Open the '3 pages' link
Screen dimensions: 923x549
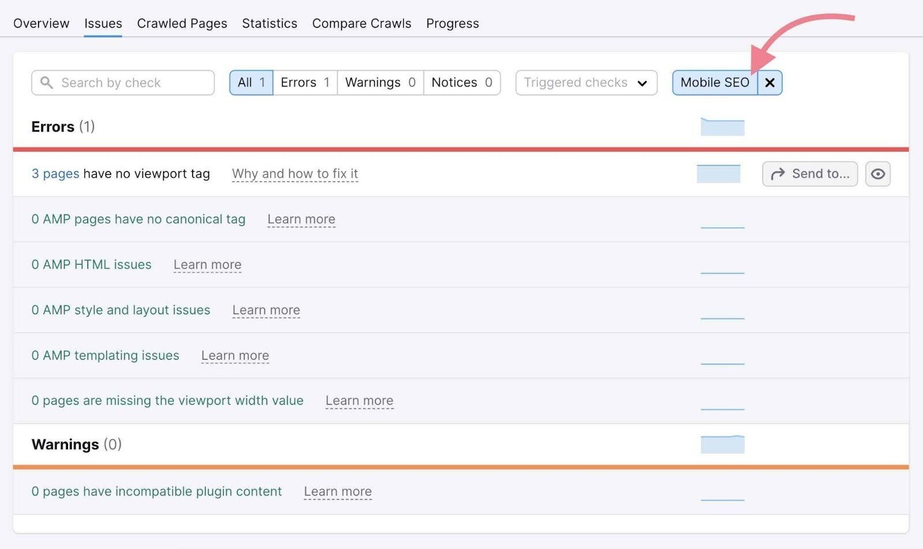point(55,174)
